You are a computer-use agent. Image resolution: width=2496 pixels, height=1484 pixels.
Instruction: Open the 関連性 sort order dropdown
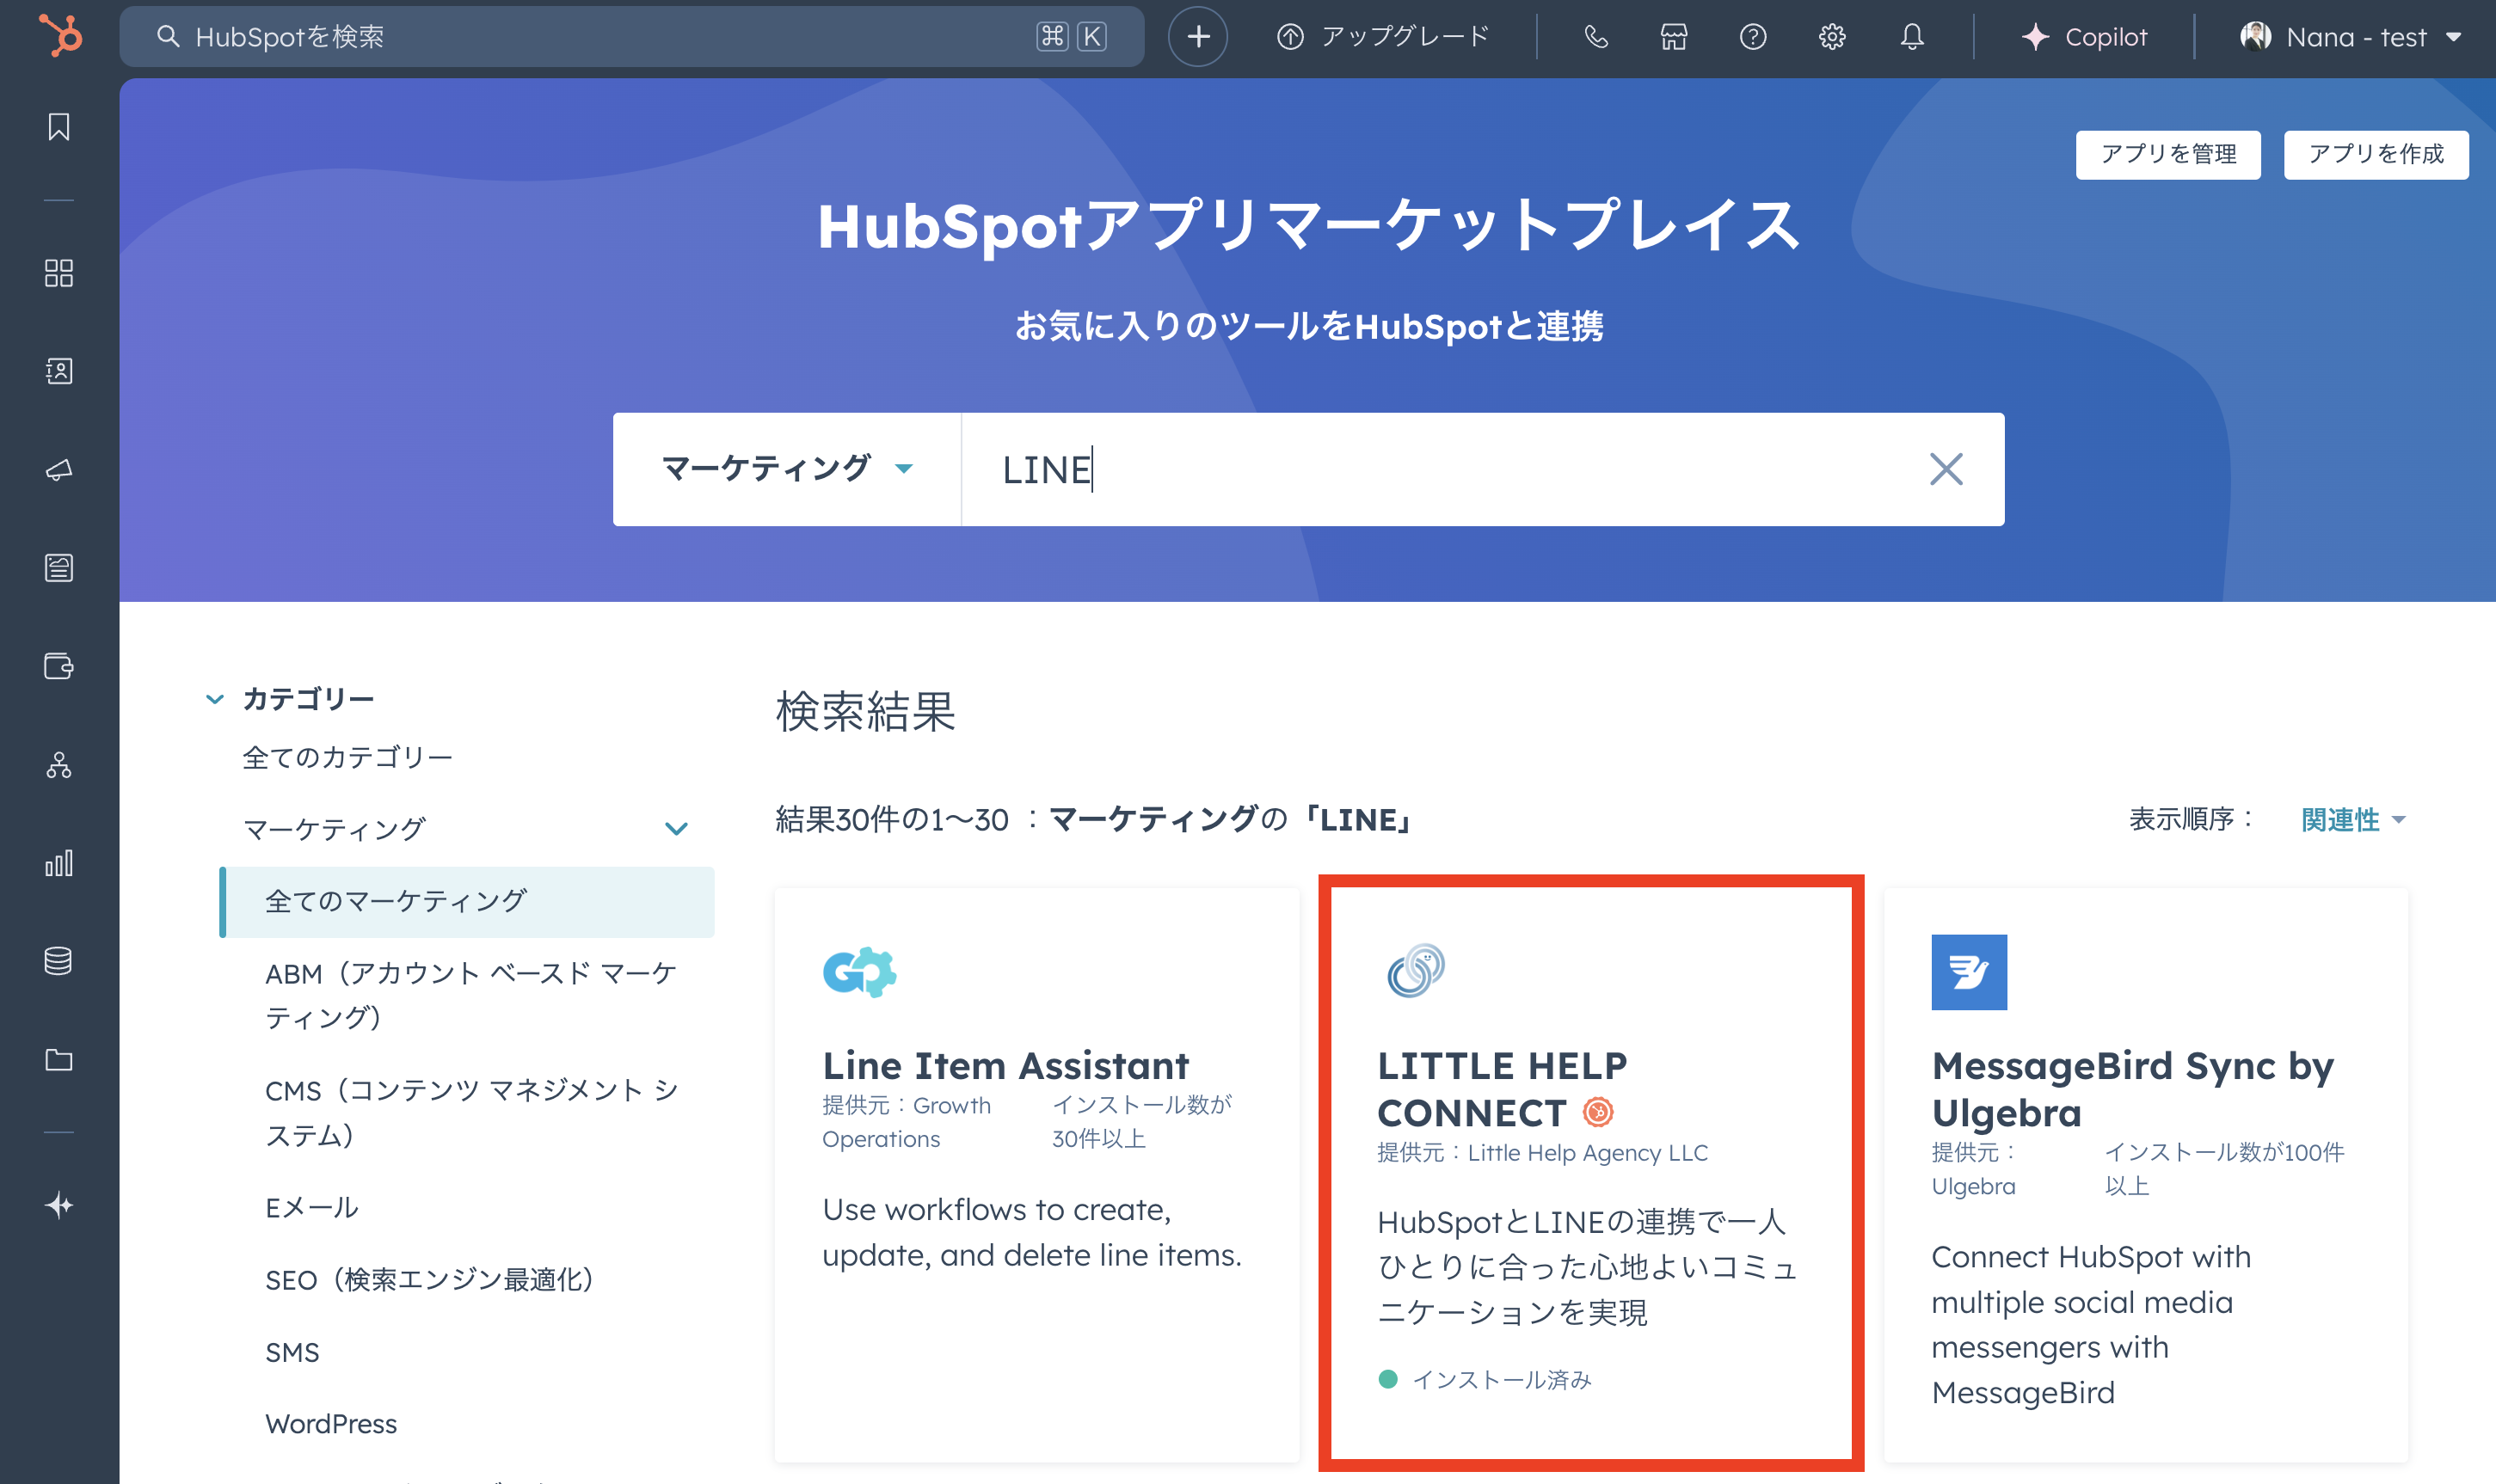coord(2352,820)
